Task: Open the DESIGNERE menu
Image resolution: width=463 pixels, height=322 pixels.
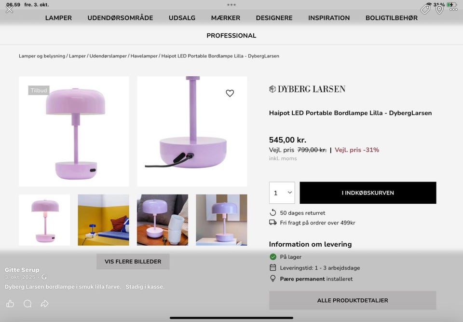Action: point(274,18)
